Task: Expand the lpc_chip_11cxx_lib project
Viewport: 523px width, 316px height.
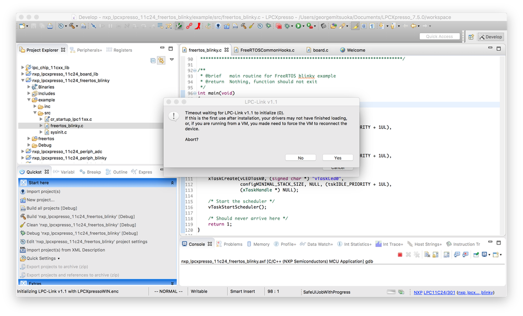Action: [23, 67]
